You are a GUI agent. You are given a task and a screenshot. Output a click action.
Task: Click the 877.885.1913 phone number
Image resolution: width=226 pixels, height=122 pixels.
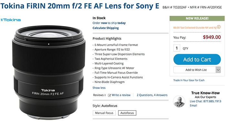click(x=212, y=101)
